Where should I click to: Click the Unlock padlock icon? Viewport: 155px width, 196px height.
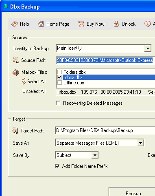click(116, 24)
